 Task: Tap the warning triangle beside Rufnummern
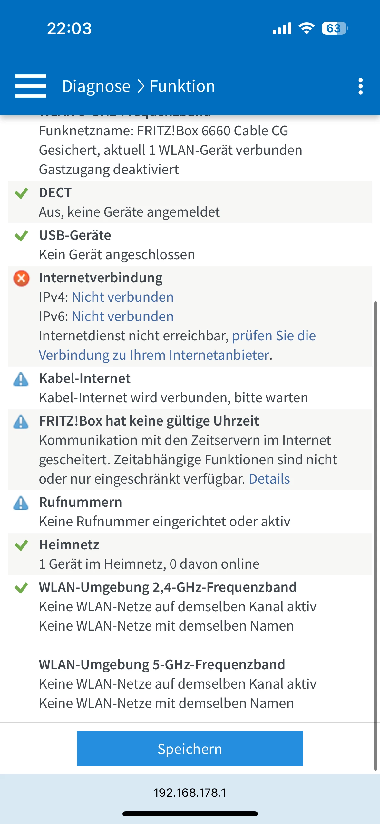tap(21, 503)
